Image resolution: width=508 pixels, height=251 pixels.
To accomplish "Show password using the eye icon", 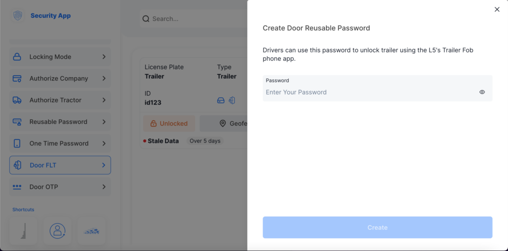I will click(482, 92).
